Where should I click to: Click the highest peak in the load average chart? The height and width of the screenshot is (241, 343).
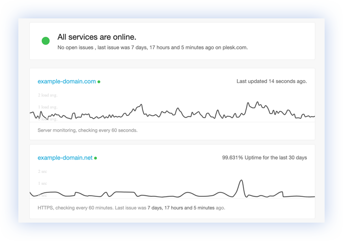(x=257, y=103)
